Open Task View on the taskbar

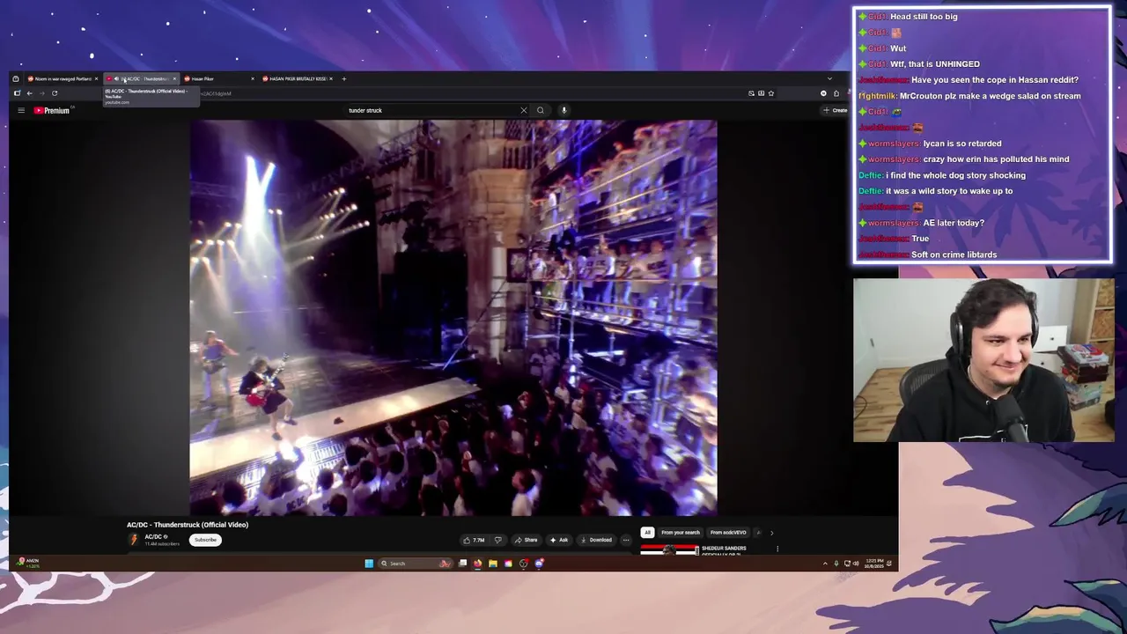[x=462, y=564]
